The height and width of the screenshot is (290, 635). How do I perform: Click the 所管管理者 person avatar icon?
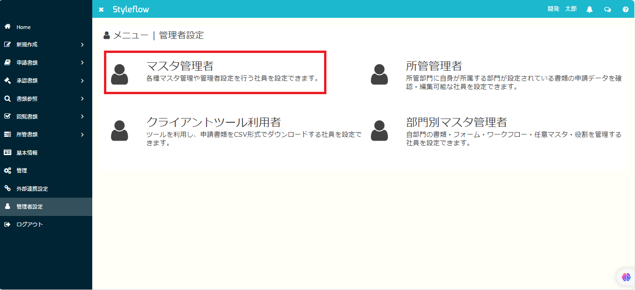(379, 74)
